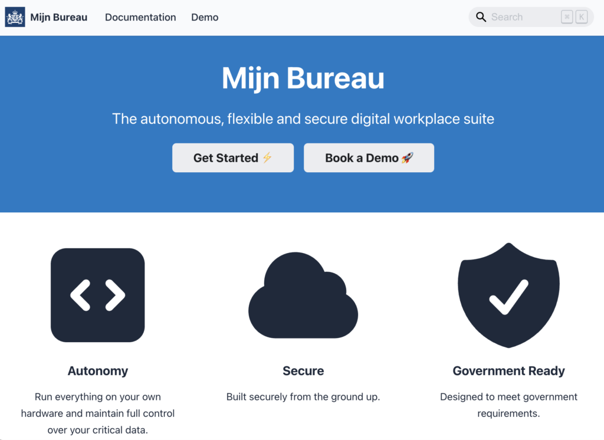The height and width of the screenshot is (440, 604).
Task: Click the coat of arms logo icon
Action: [15, 17]
